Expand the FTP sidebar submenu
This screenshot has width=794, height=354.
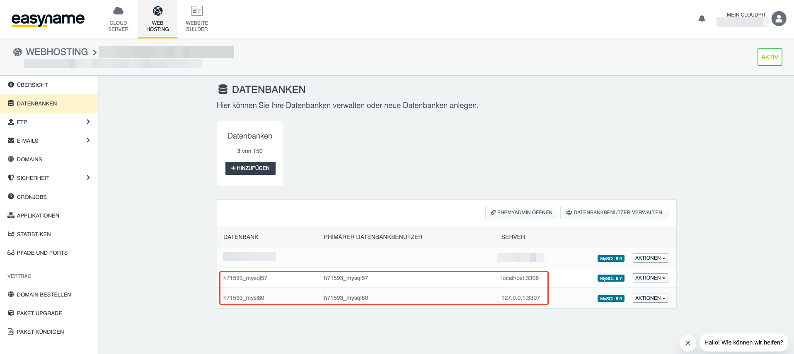pos(88,122)
